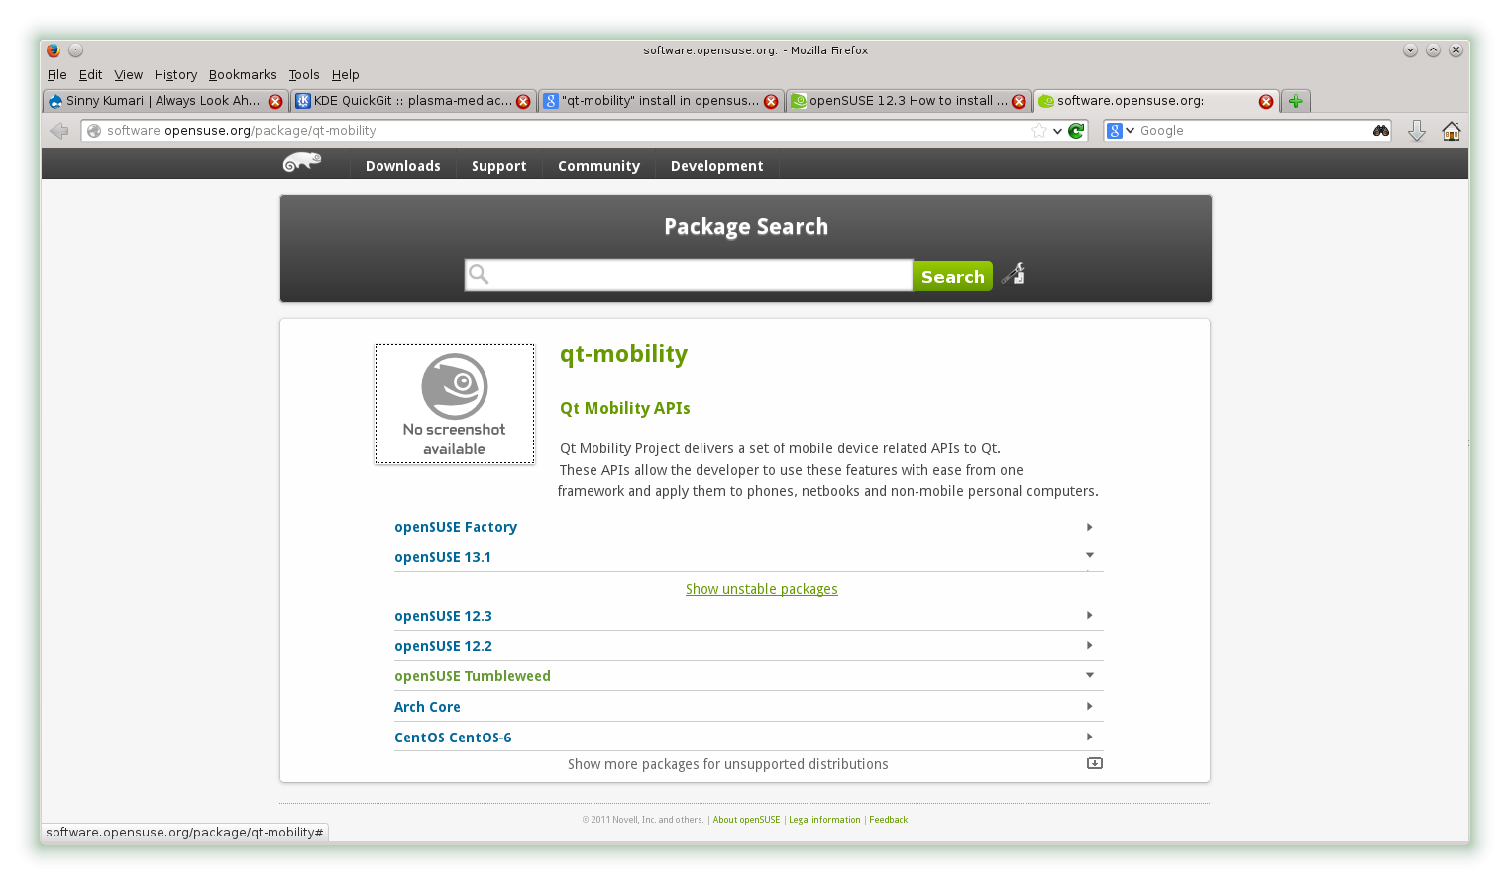Click the qt-mobility package title
Image resolution: width=1510 pixels, height=885 pixels.
[624, 354]
